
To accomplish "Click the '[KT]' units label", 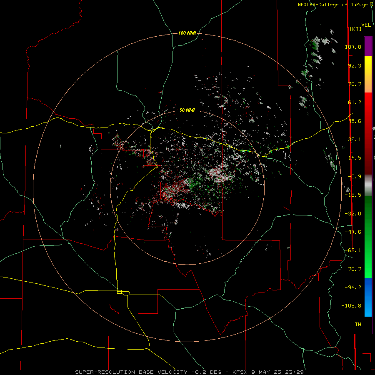I will [355, 29].
